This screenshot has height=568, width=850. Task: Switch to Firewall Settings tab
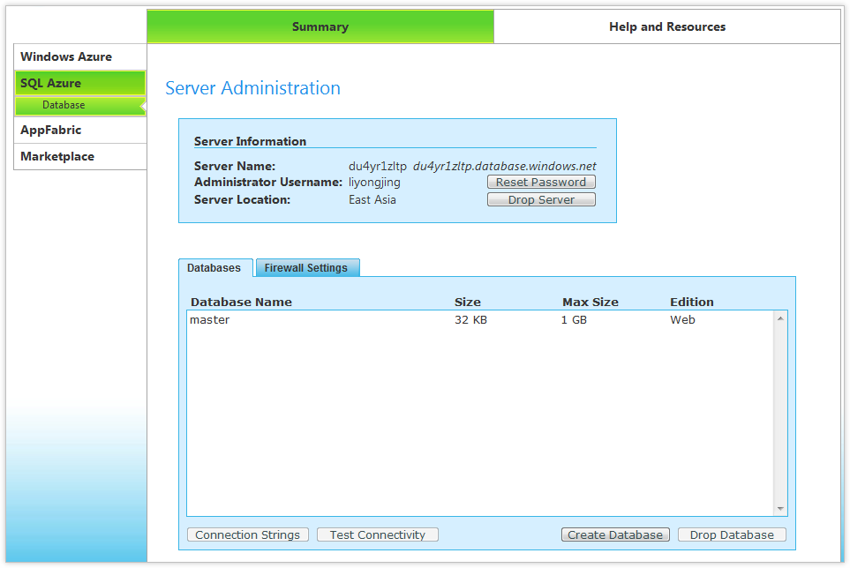306,268
